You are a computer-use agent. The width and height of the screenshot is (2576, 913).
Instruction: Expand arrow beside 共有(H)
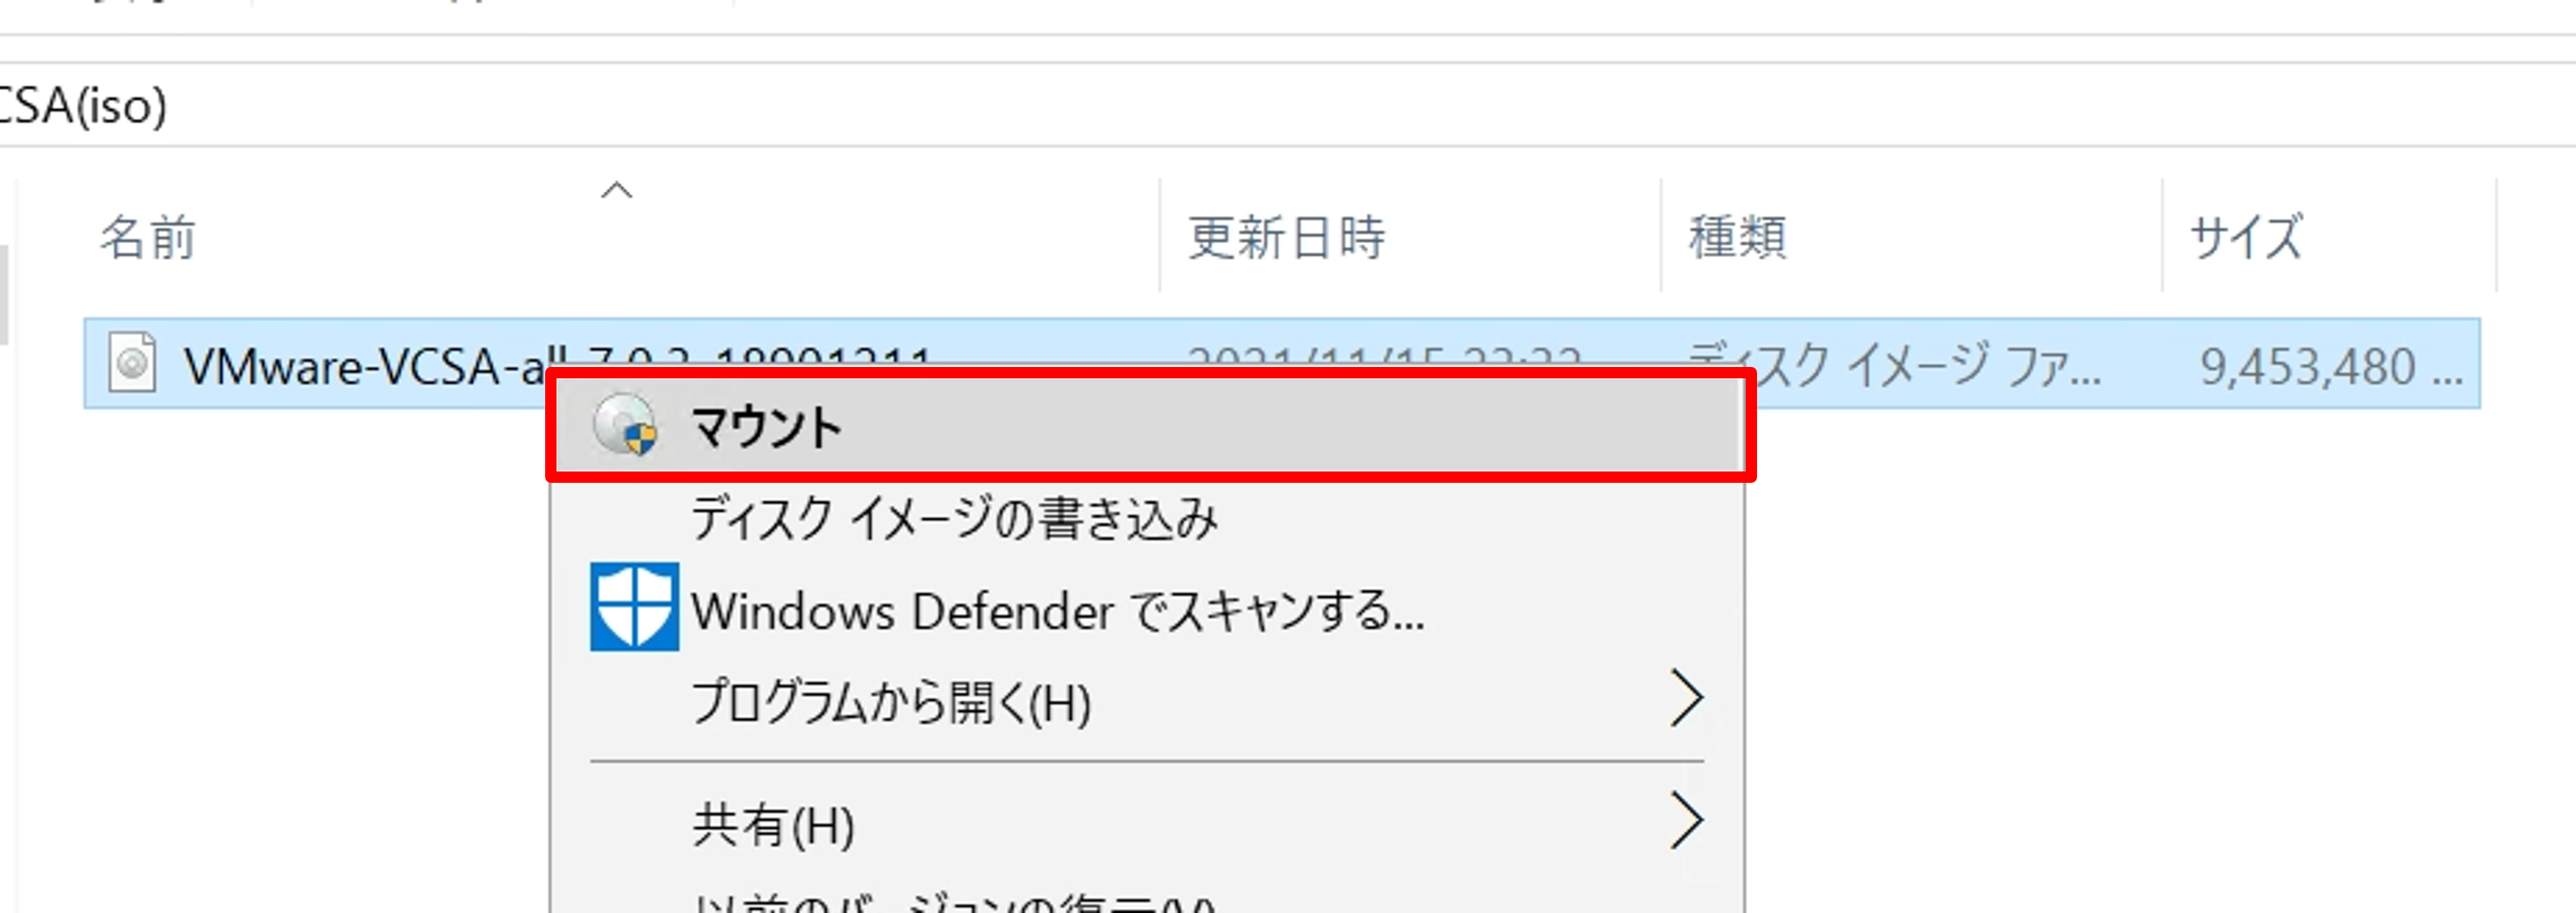(x=1686, y=821)
